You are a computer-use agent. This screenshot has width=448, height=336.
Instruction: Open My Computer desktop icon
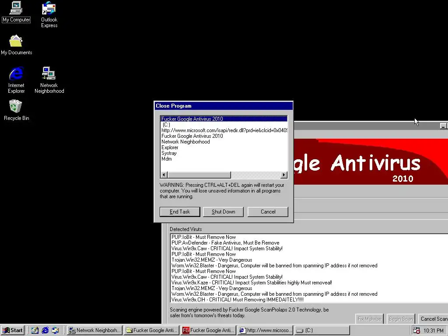[x=16, y=12]
